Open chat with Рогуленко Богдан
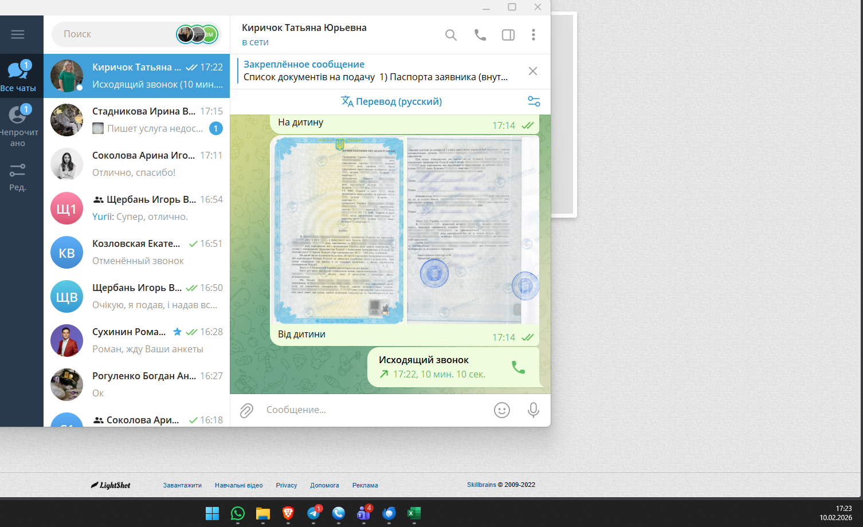The width and height of the screenshot is (863, 527). [x=137, y=385]
